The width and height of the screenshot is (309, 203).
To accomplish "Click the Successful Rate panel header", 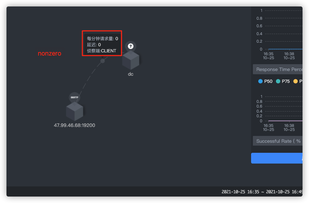I will (x=278, y=141).
